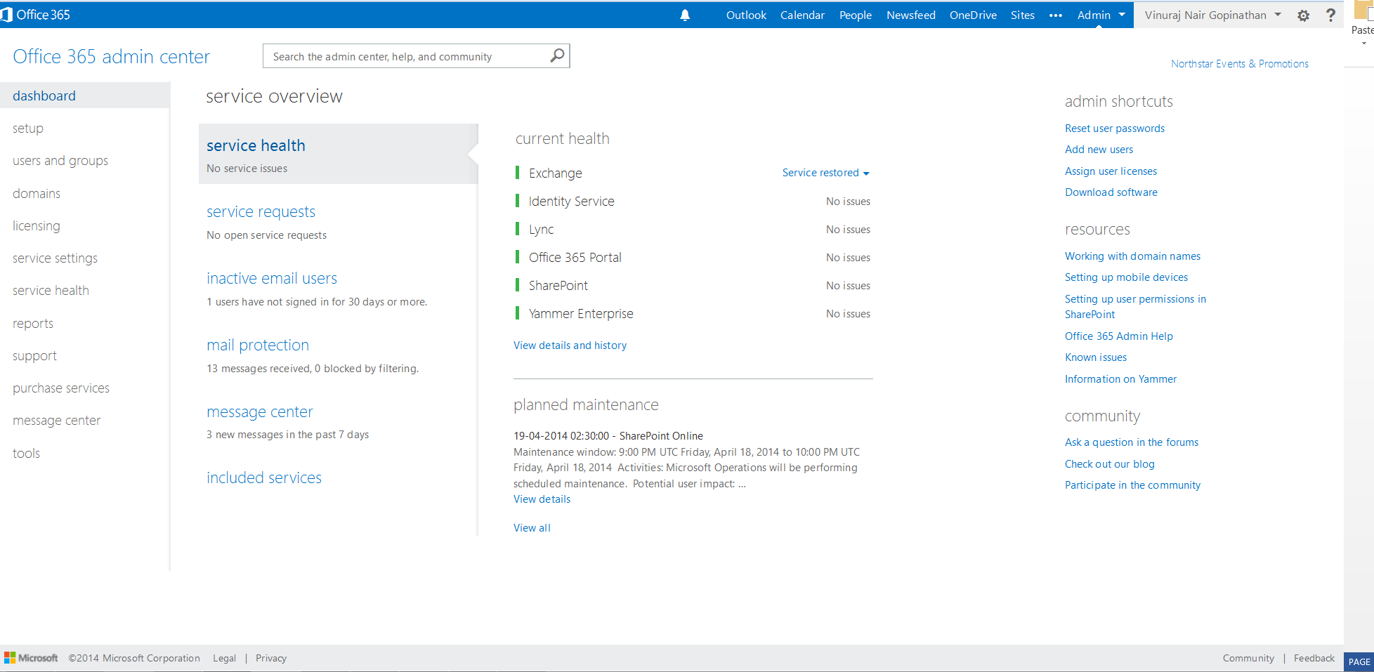Image resolution: width=1374 pixels, height=672 pixels.
Task: Click the help question mark icon
Action: point(1330,15)
